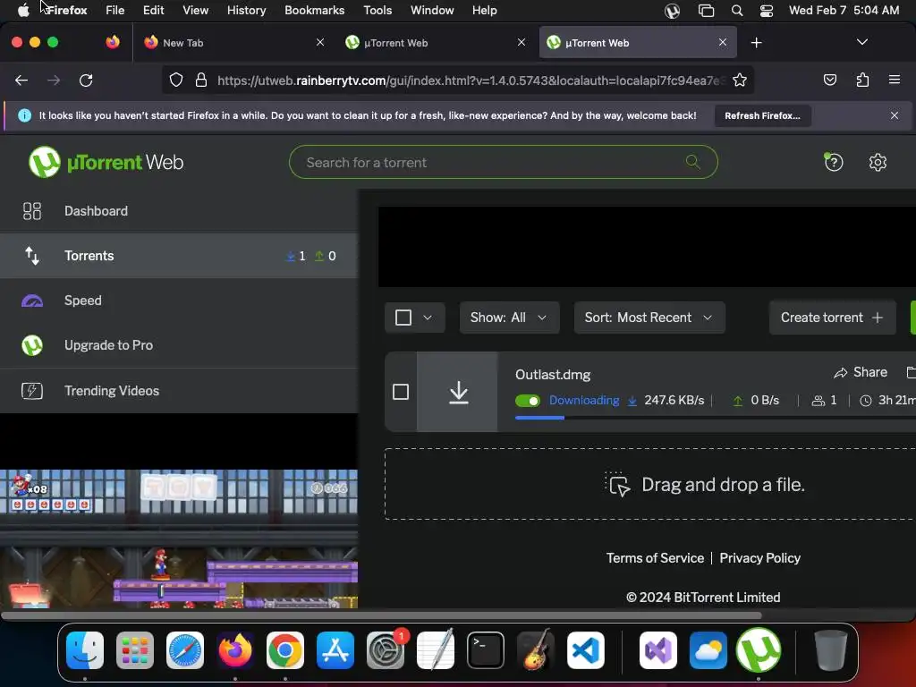Toggle the Outlast.dmg downloading switch off
Viewport: 916px width, 687px height.
527,401
